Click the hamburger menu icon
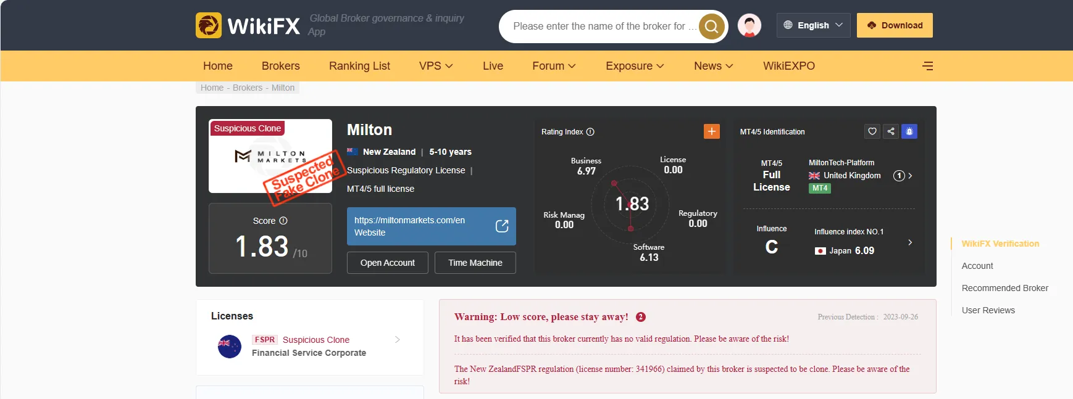 pos(927,66)
